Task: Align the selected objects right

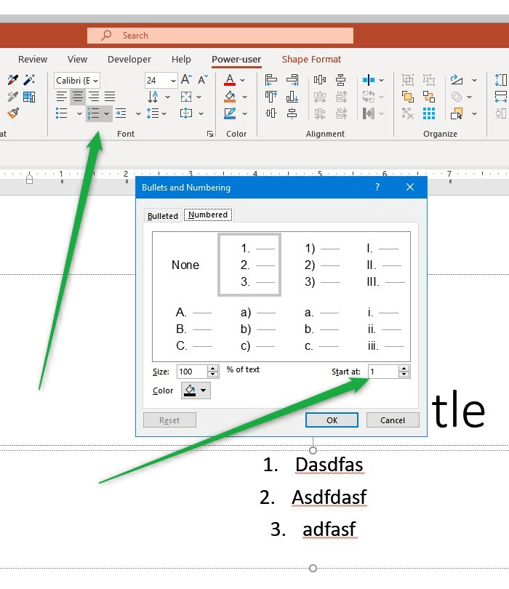Action: [x=292, y=80]
